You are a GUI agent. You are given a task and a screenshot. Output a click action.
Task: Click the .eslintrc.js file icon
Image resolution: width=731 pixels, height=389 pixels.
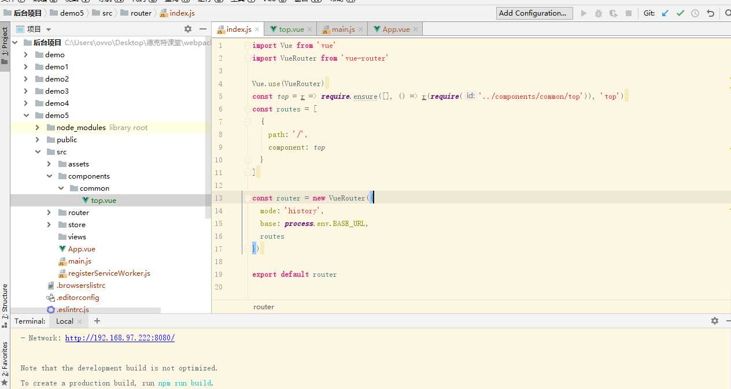[x=51, y=310]
